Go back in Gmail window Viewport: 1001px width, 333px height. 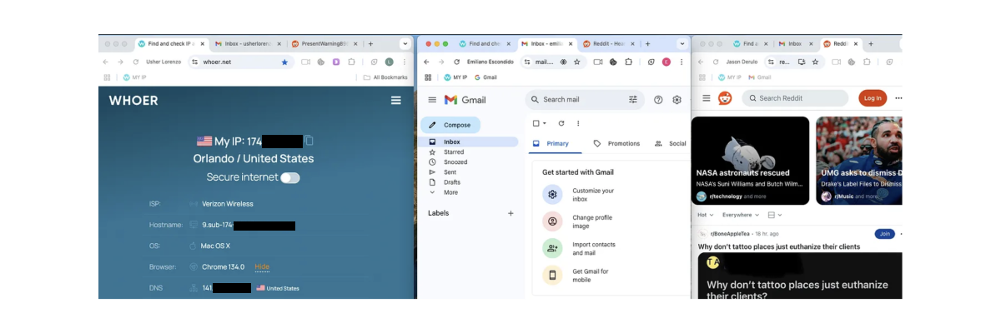pyautogui.click(x=427, y=62)
